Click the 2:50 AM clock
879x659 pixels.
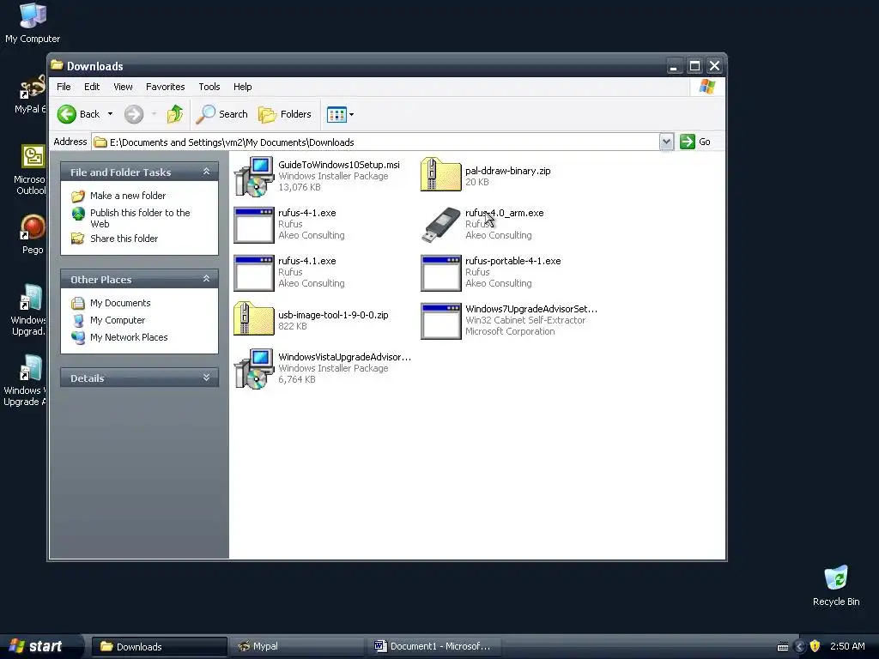point(847,646)
